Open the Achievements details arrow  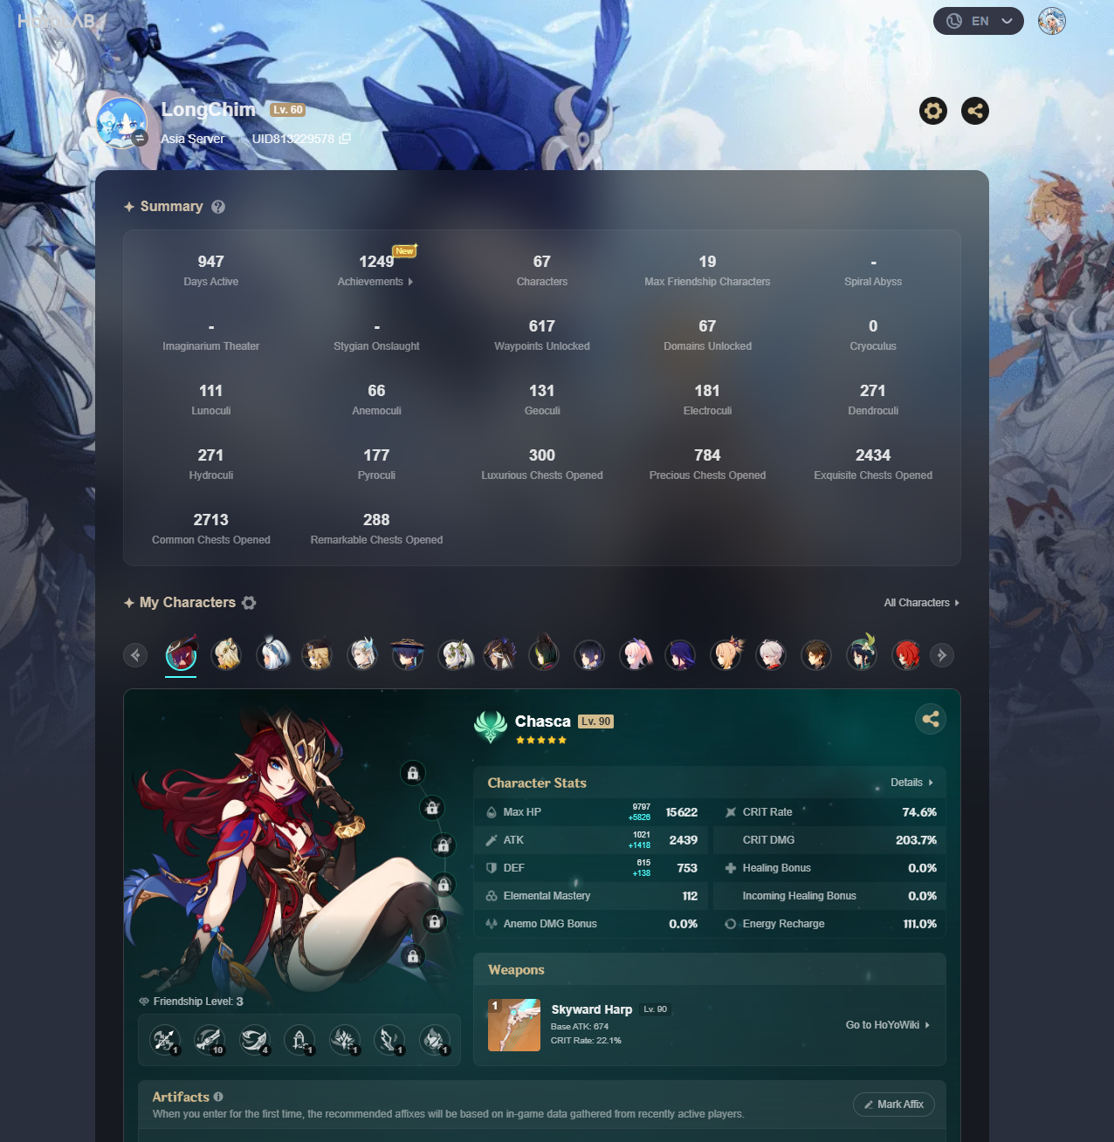pos(410,282)
